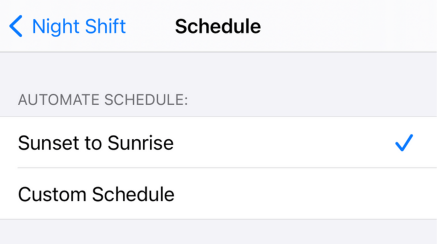
Task: Click the AUTOMATE SCHEDULE section header
Action: tap(103, 100)
